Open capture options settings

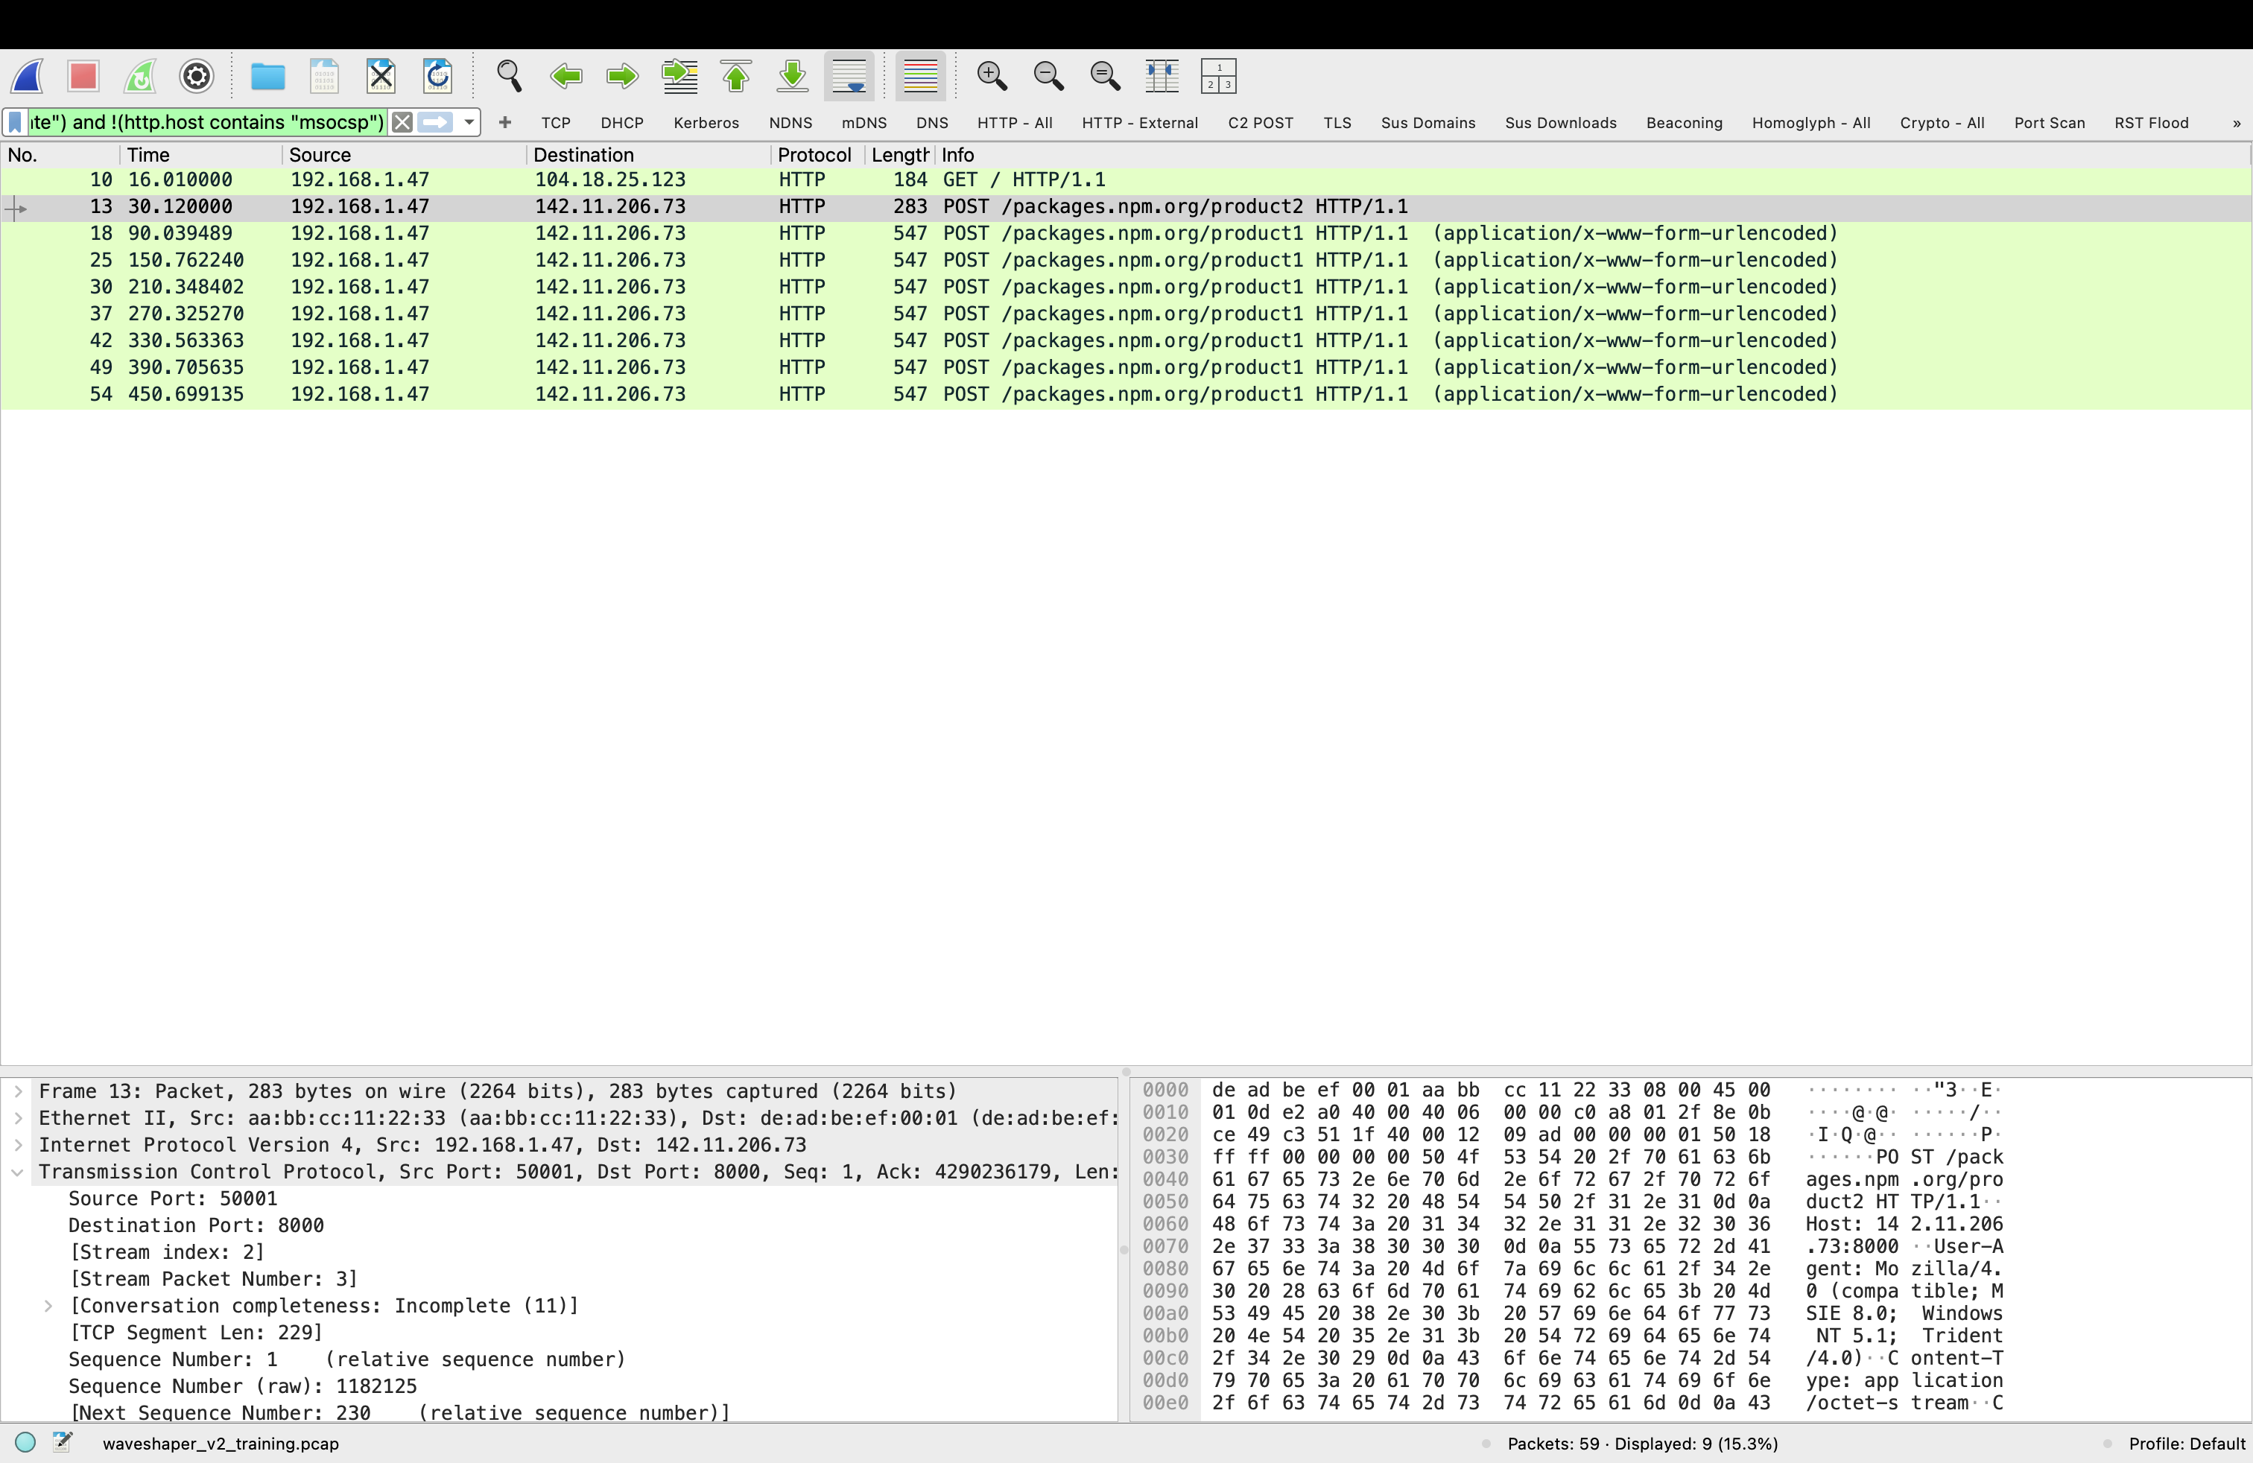pyautogui.click(x=196, y=76)
